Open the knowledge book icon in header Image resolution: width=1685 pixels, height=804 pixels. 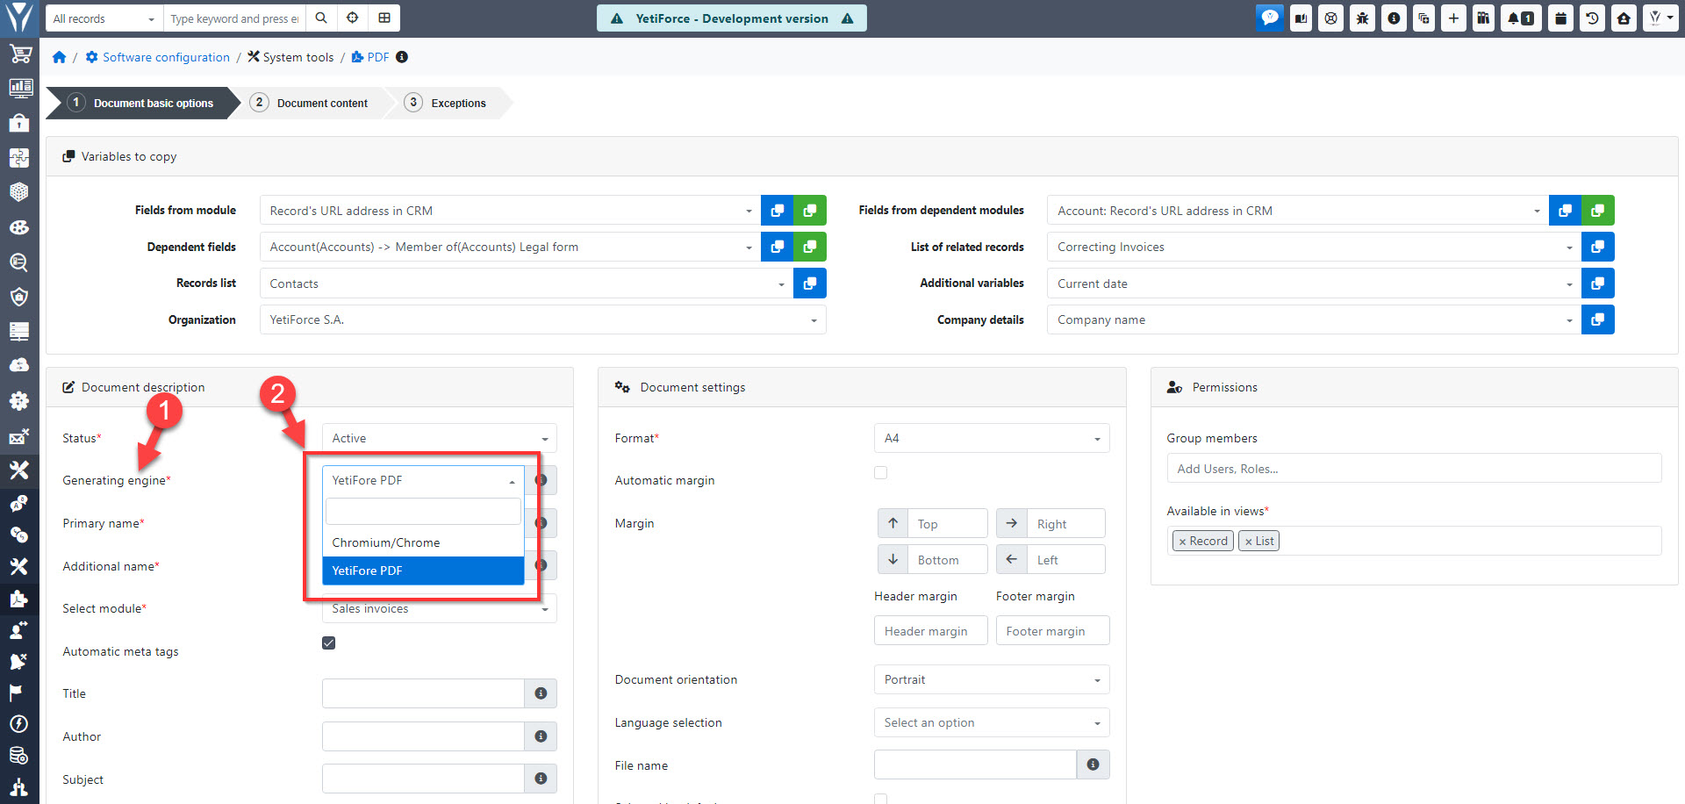(1301, 18)
